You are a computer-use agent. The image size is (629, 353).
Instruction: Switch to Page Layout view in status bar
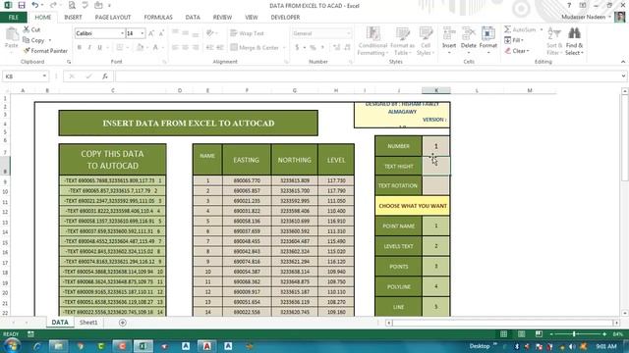[521, 334]
